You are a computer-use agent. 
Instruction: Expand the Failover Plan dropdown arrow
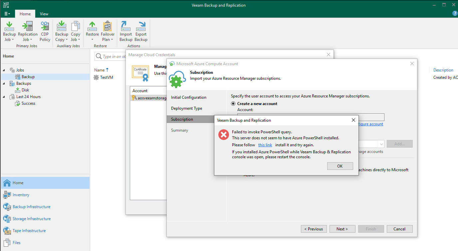coord(112,40)
